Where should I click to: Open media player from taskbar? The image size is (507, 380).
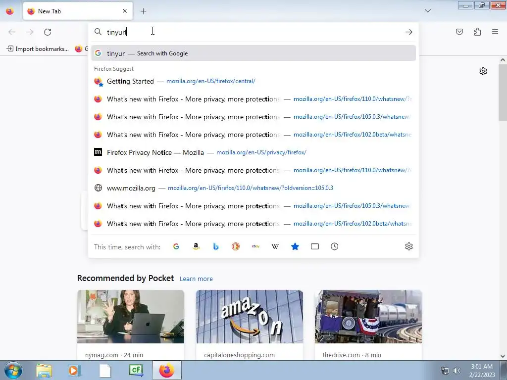tap(74, 370)
